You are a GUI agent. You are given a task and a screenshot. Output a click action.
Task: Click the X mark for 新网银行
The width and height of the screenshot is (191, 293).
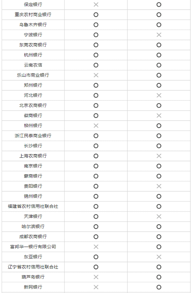point(96,287)
